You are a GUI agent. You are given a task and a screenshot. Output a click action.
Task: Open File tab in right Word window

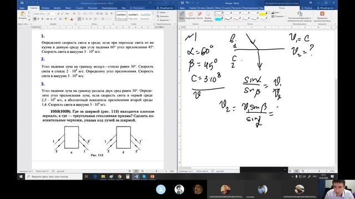click(182, 8)
